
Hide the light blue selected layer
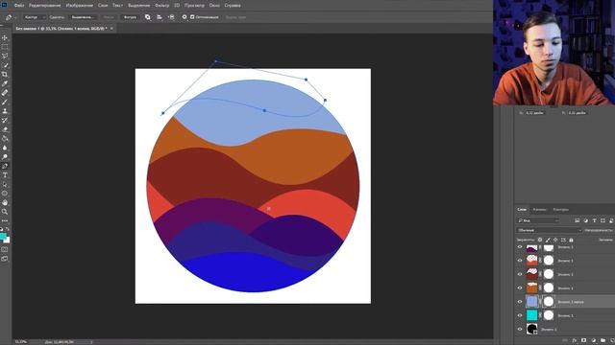[520, 302]
